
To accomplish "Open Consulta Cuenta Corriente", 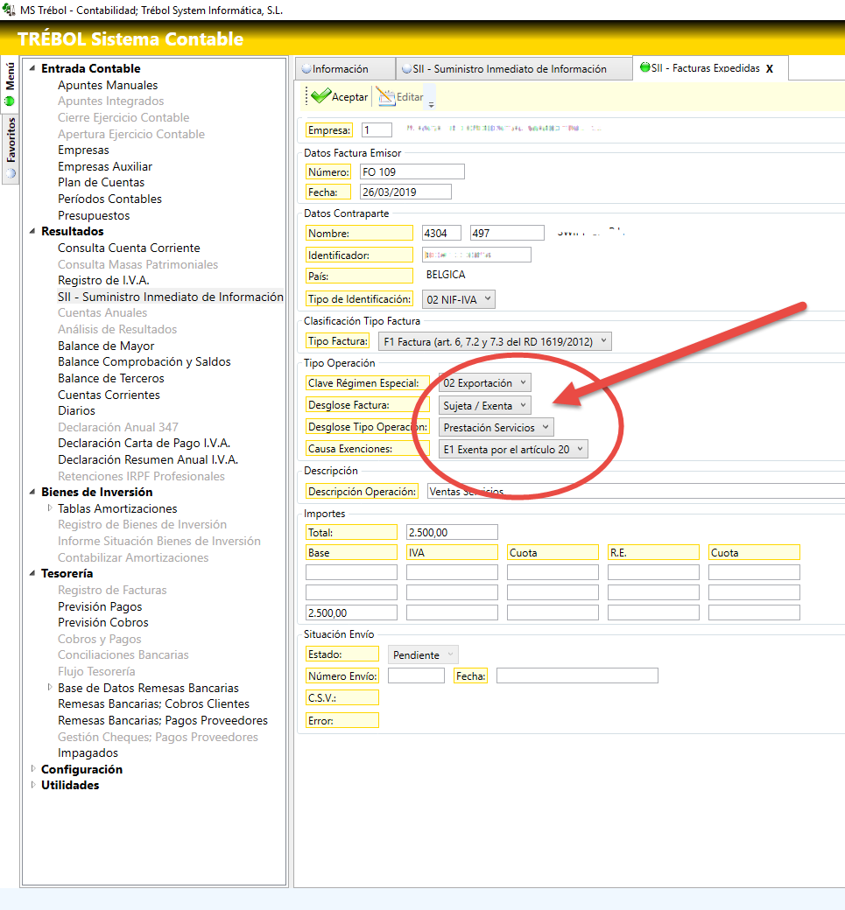I will (x=129, y=248).
